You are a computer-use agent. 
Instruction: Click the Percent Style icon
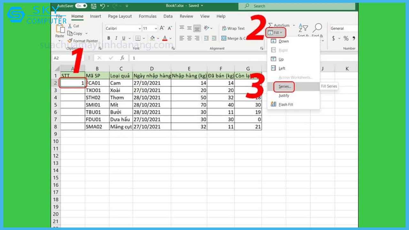point(346,38)
